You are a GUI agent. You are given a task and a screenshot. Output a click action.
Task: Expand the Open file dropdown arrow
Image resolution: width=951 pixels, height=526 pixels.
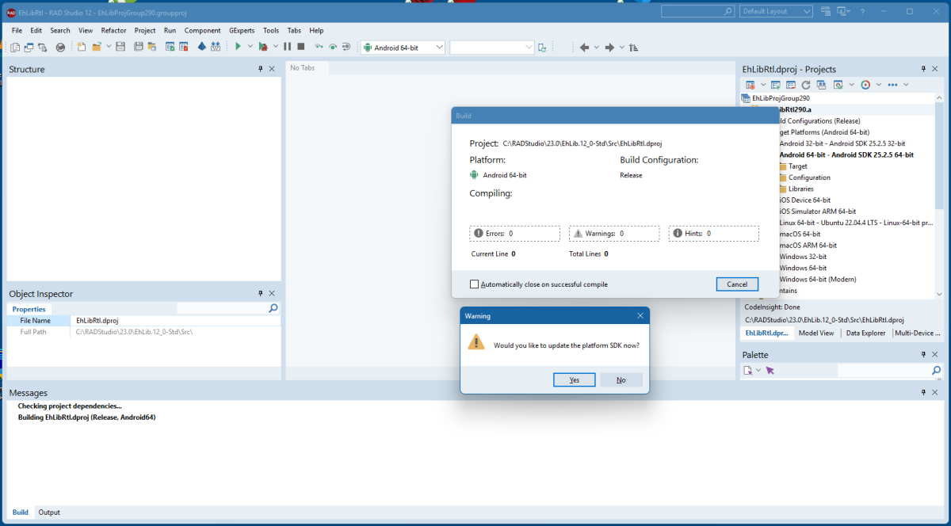point(109,48)
